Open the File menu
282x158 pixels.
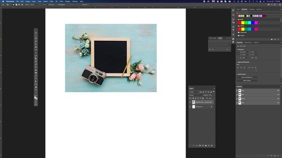click(18, 1)
